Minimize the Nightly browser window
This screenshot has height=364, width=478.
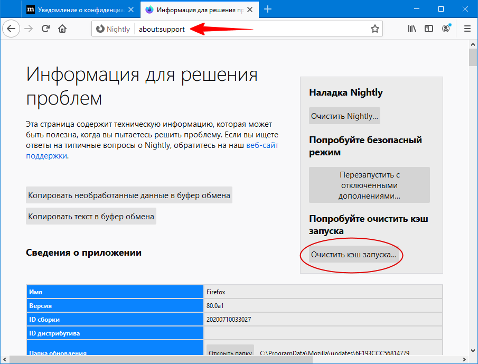coord(417,9)
